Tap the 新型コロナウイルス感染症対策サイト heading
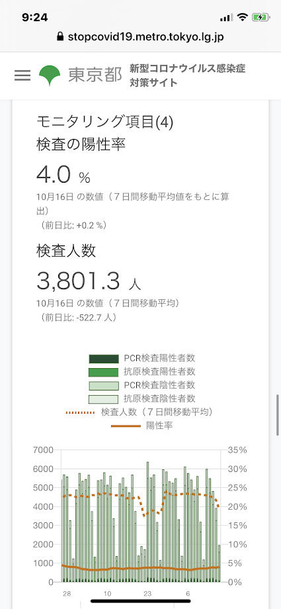The image size is (281, 609). (x=188, y=75)
